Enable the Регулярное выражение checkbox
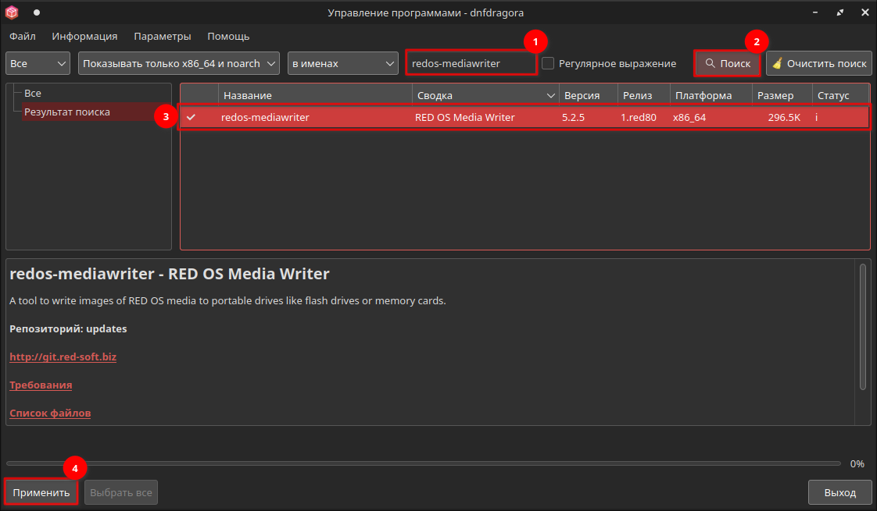The image size is (877, 511). [548, 63]
